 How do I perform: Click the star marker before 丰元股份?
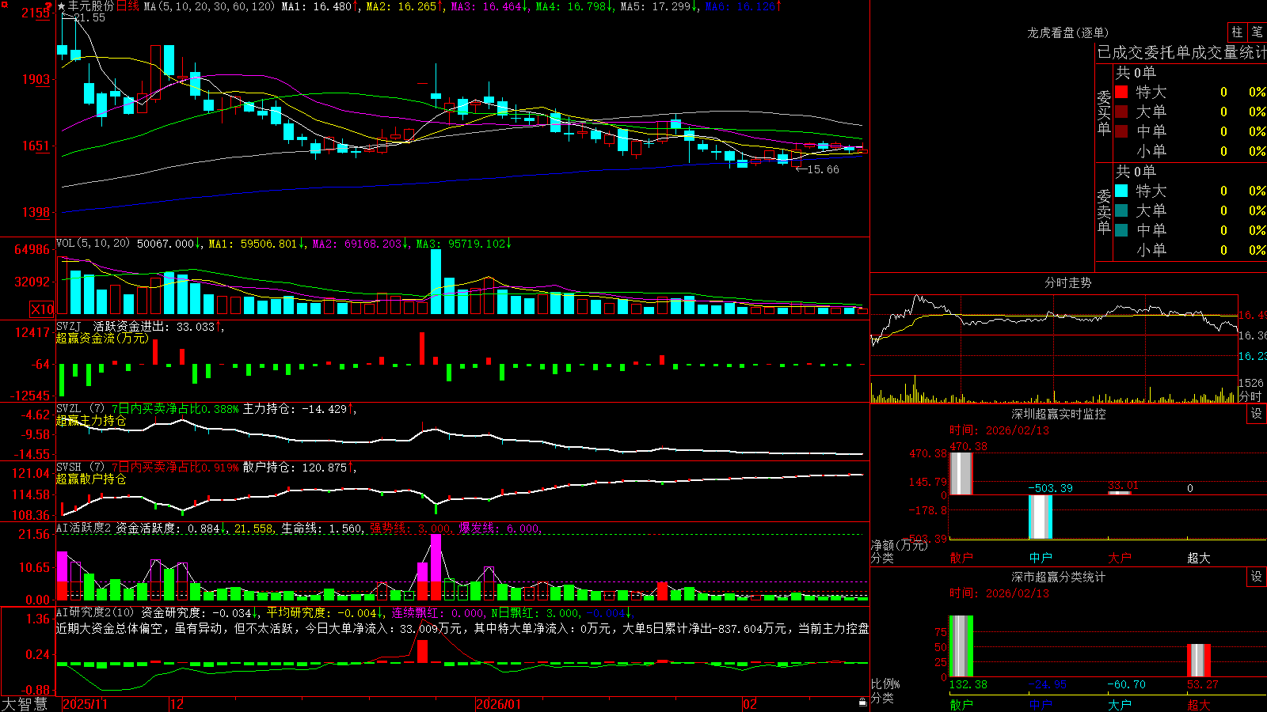pyautogui.click(x=61, y=6)
